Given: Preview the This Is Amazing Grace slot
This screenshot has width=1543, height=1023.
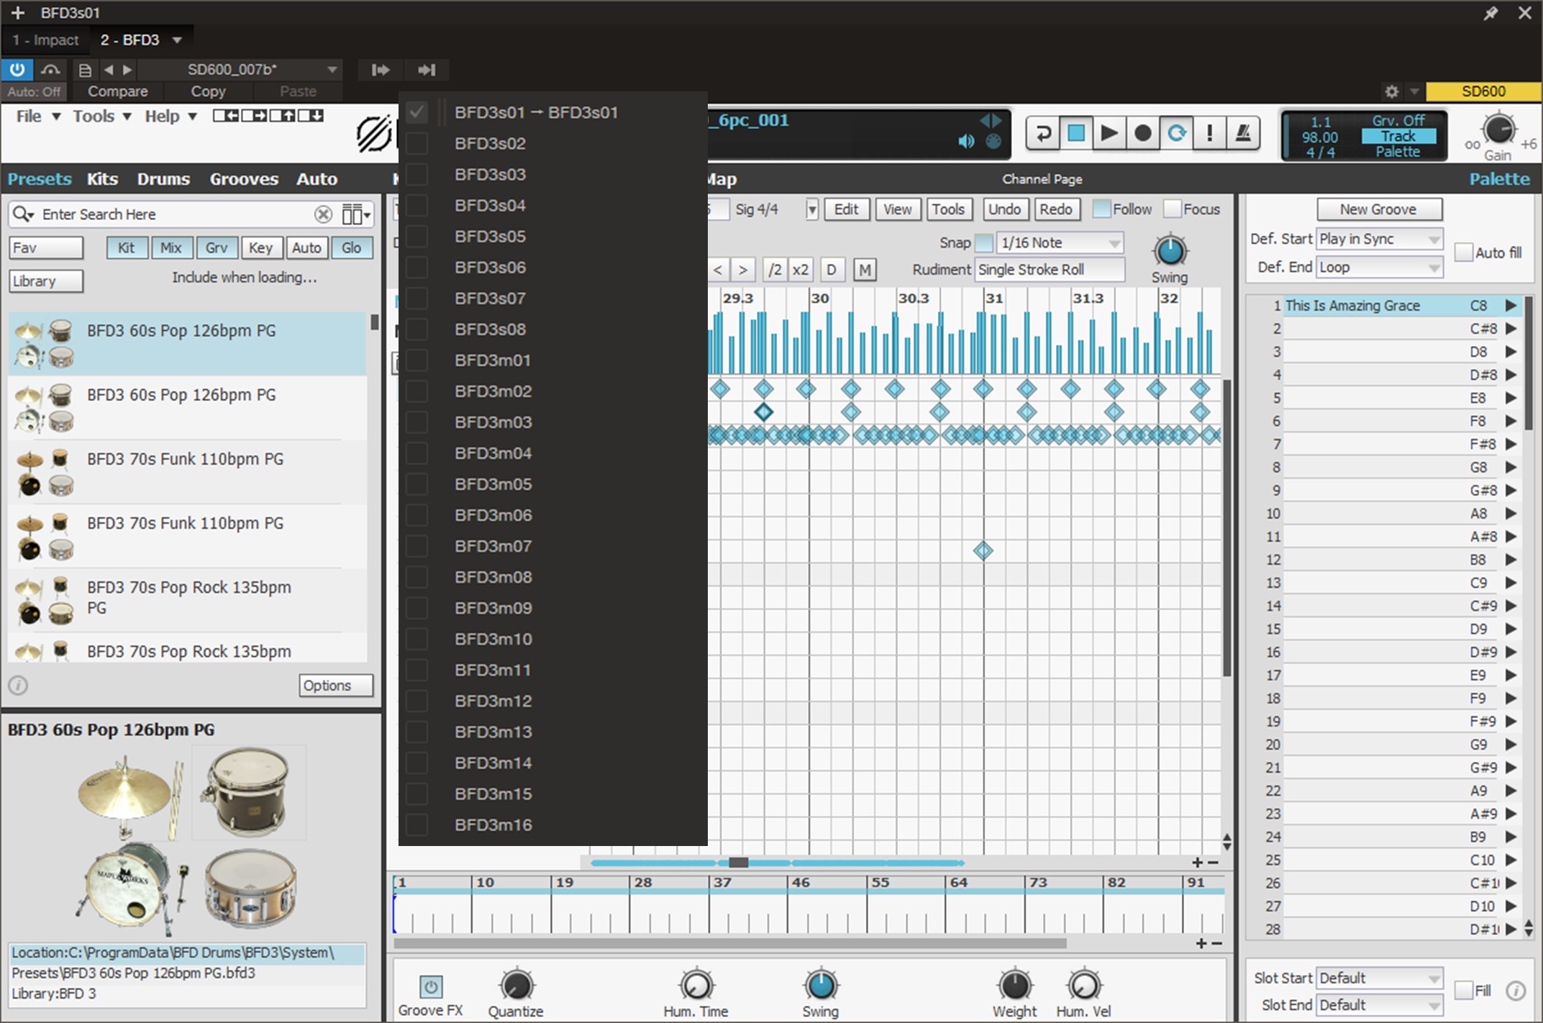Looking at the screenshot, I should [x=1511, y=306].
